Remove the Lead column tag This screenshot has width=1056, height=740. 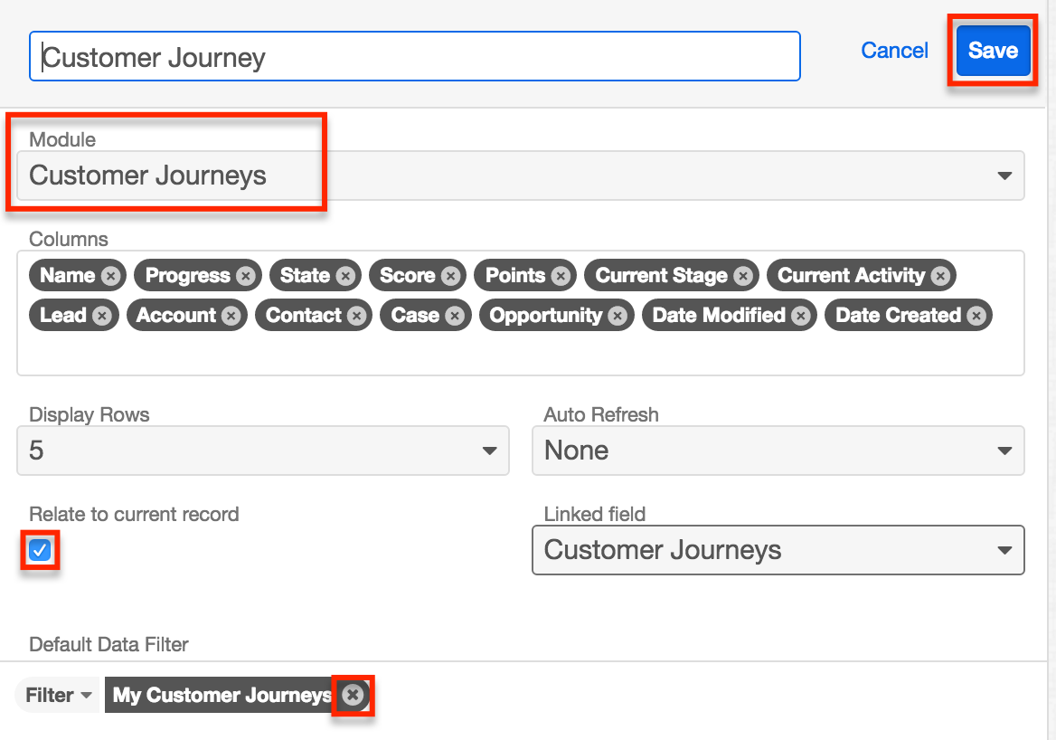pyautogui.click(x=102, y=316)
